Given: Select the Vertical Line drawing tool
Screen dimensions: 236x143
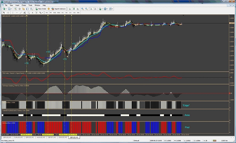Looking at the screenshot, I should (x=13, y=12).
